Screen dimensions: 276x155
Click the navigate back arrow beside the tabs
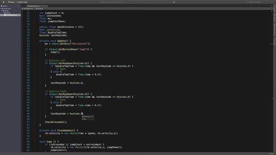22,6
